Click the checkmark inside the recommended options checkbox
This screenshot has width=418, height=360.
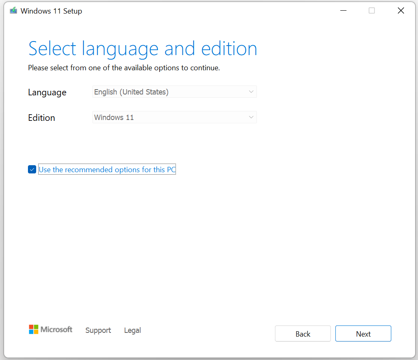click(x=32, y=169)
